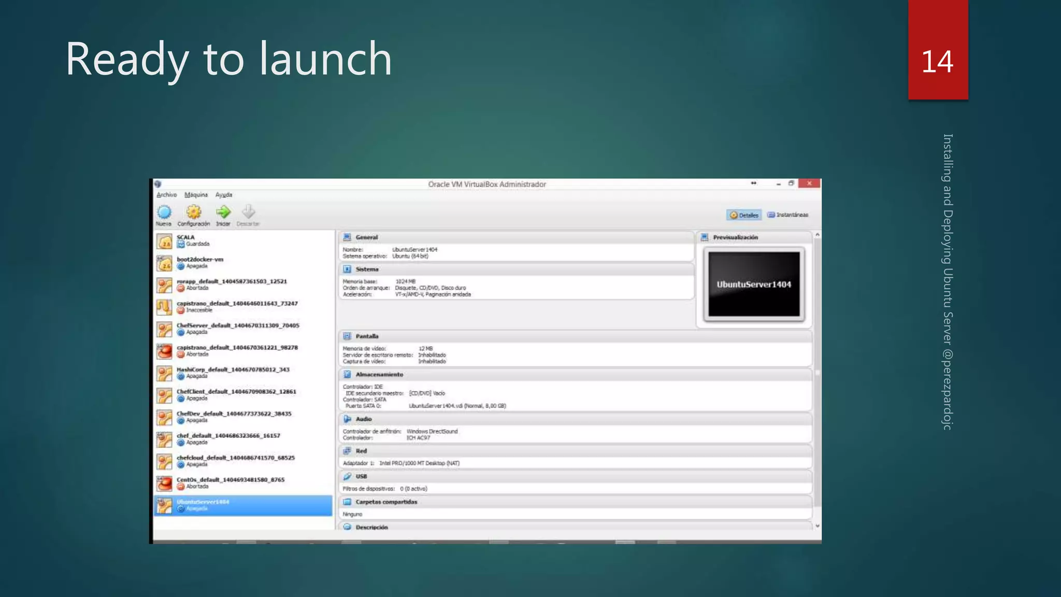Viewport: 1061px width, 597px height.
Task: Open the Archivo menu
Action: [x=166, y=195]
